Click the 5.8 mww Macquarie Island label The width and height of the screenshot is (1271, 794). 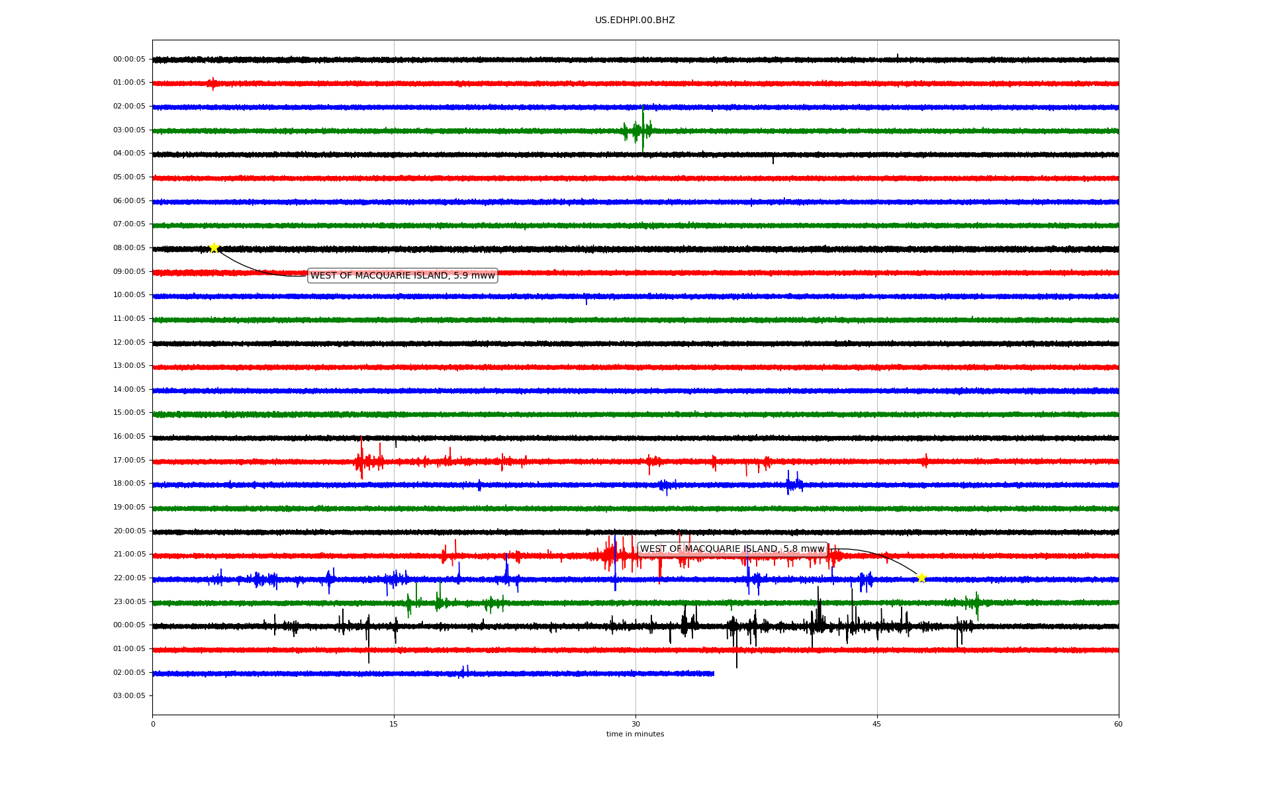pyautogui.click(x=732, y=549)
